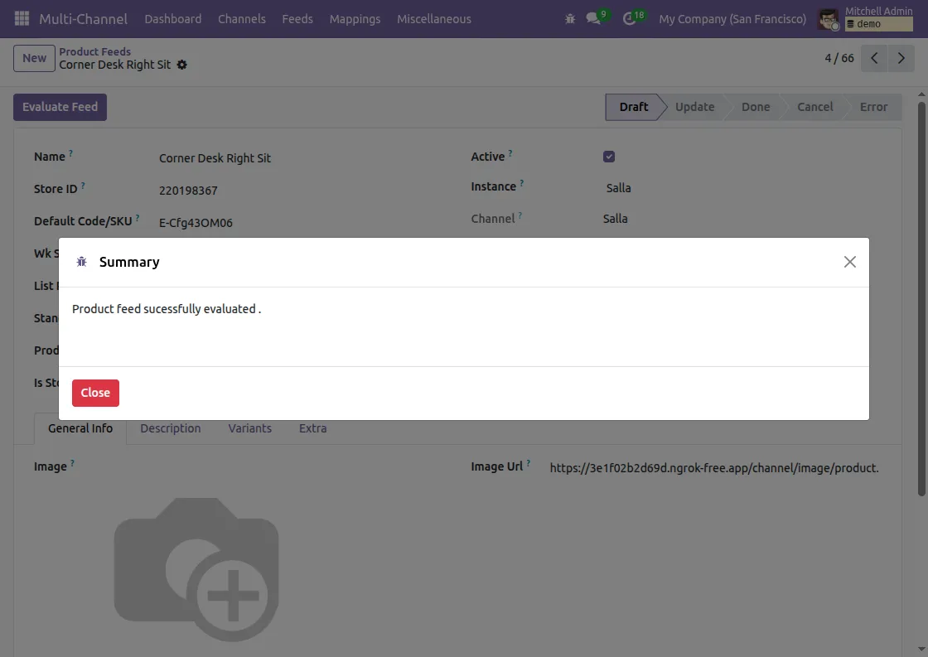
Task: Open the Feeds menu
Action: (x=297, y=19)
